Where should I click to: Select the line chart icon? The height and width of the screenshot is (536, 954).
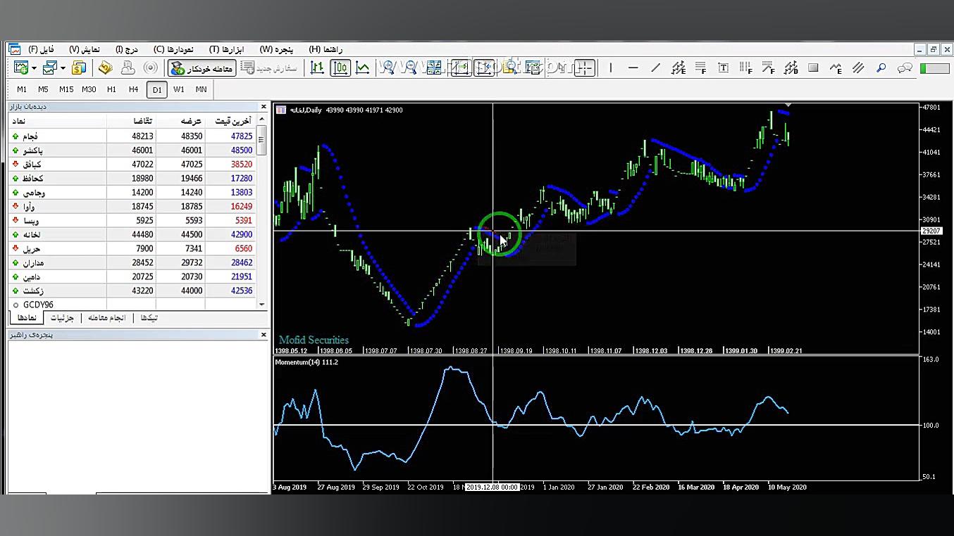pos(363,68)
